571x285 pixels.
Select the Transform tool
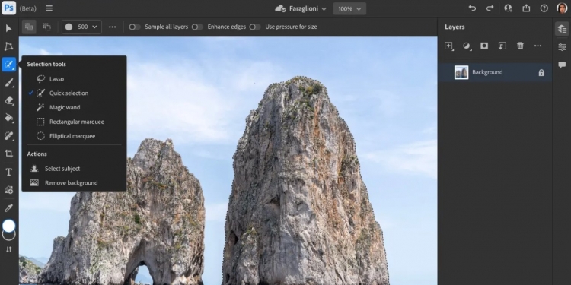click(8, 46)
